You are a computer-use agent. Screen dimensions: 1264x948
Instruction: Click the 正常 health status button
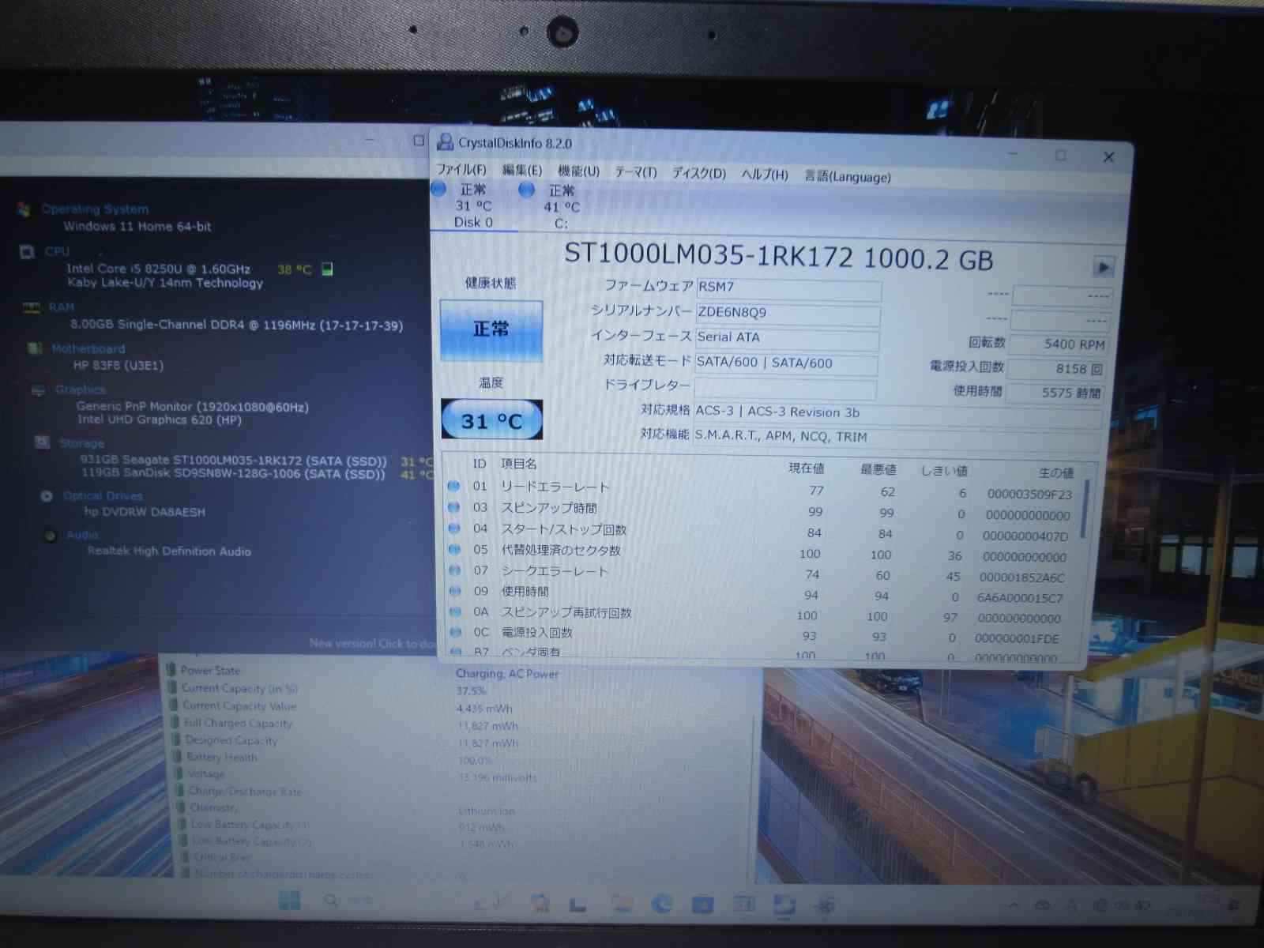coord(491,329)
